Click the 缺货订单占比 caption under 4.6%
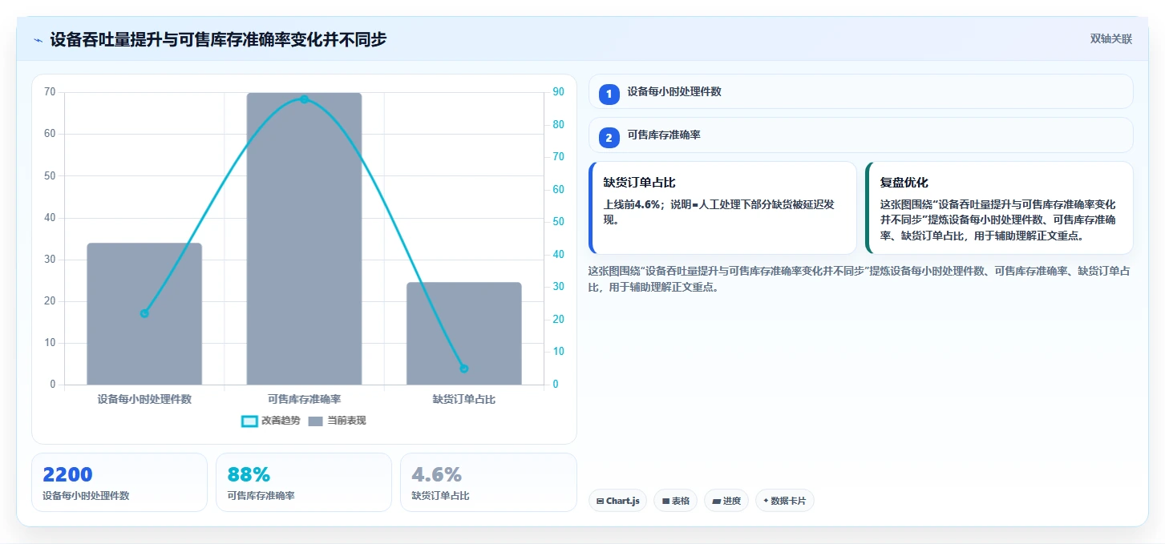Image resolution: width=1165 pixels, height=544 pixels. click(x=440, y=496)
